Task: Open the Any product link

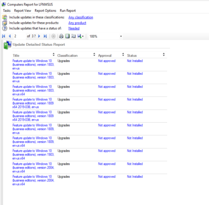Action: click(77, 23)
